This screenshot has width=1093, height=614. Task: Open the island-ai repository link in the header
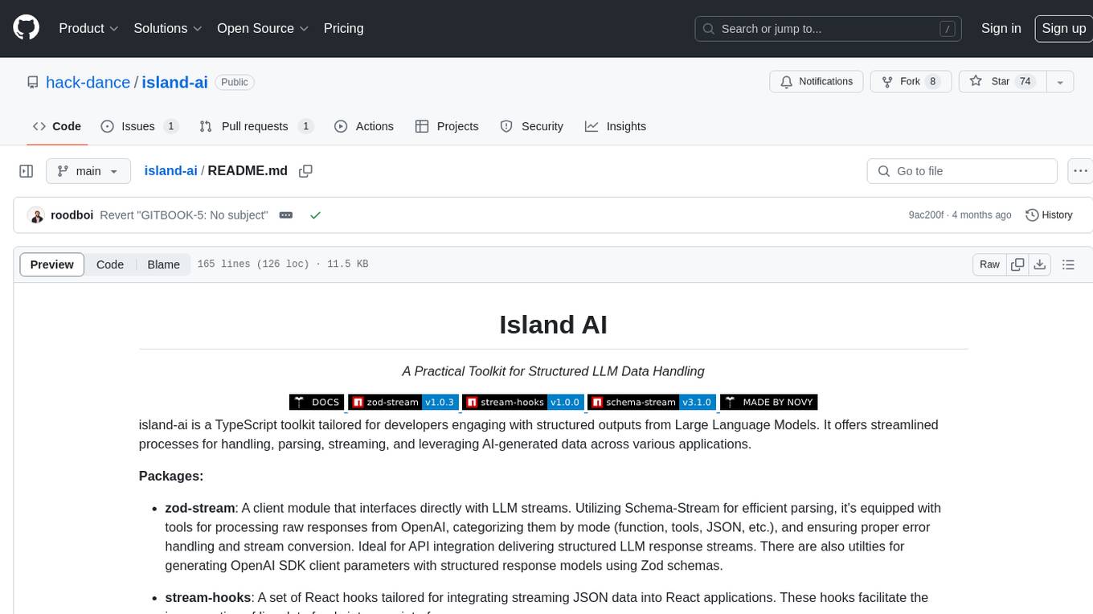[x=174, y=82]
